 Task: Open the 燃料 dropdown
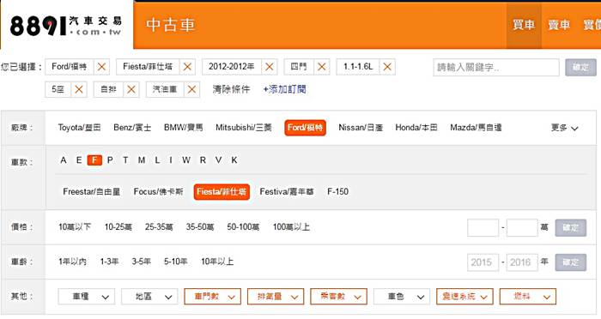coord(528,297)
